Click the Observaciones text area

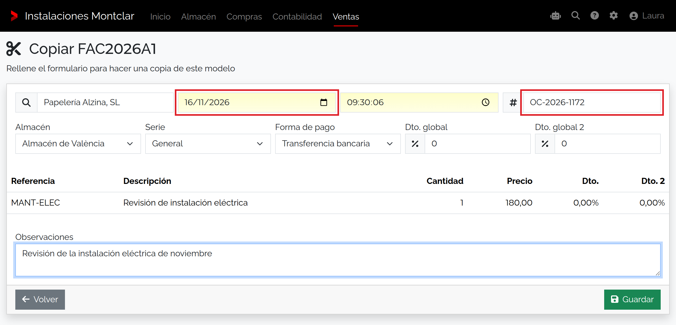point(338,260)
